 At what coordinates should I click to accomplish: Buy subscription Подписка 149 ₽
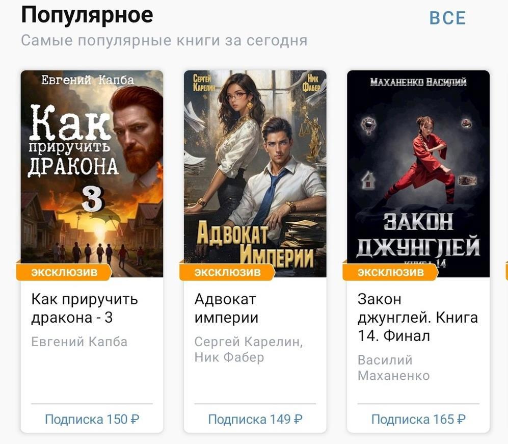(255, 420)
